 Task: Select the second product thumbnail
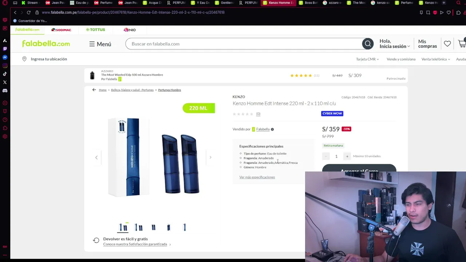tap(138, 227)
